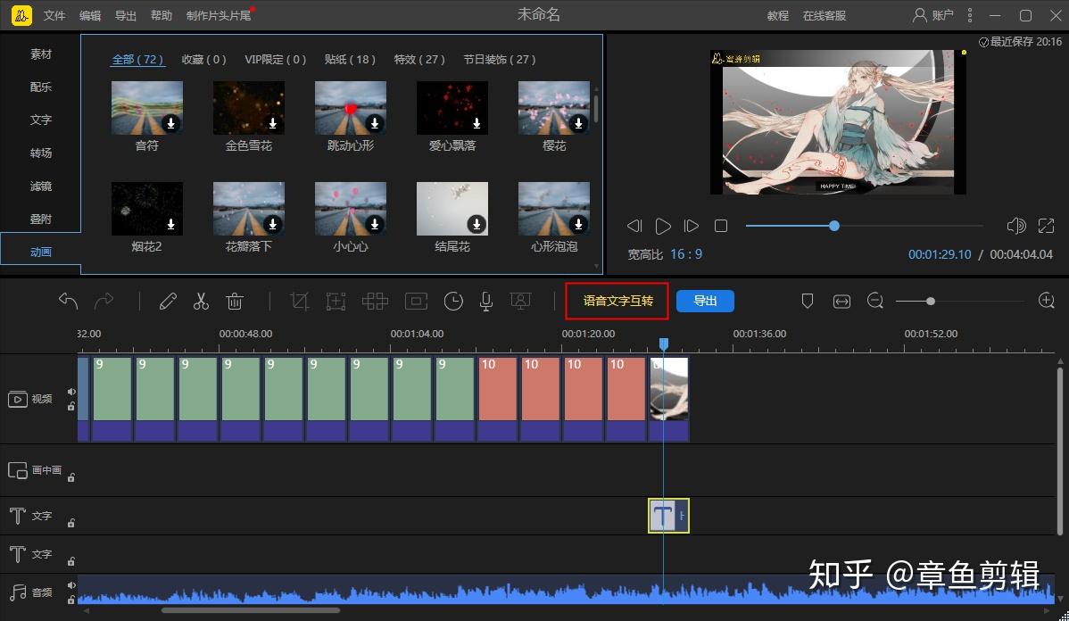Switch to 叠附 sidebar tab
1069x621 pixels.
point(41,219)
